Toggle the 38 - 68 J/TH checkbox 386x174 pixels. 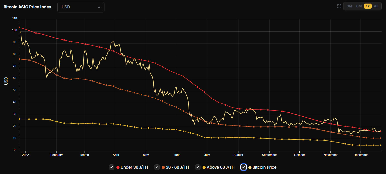point(157,167)
